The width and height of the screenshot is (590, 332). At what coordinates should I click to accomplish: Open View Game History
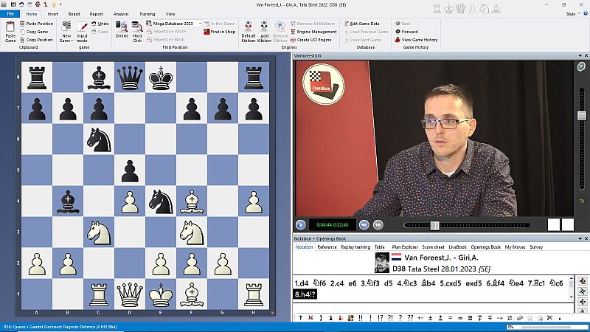(419, 40)
